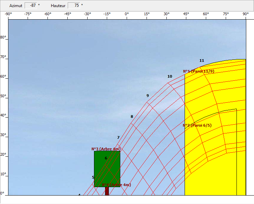
Task: Select the N°1 (Paroi 11/9) mask label
Action: (199, 71)
